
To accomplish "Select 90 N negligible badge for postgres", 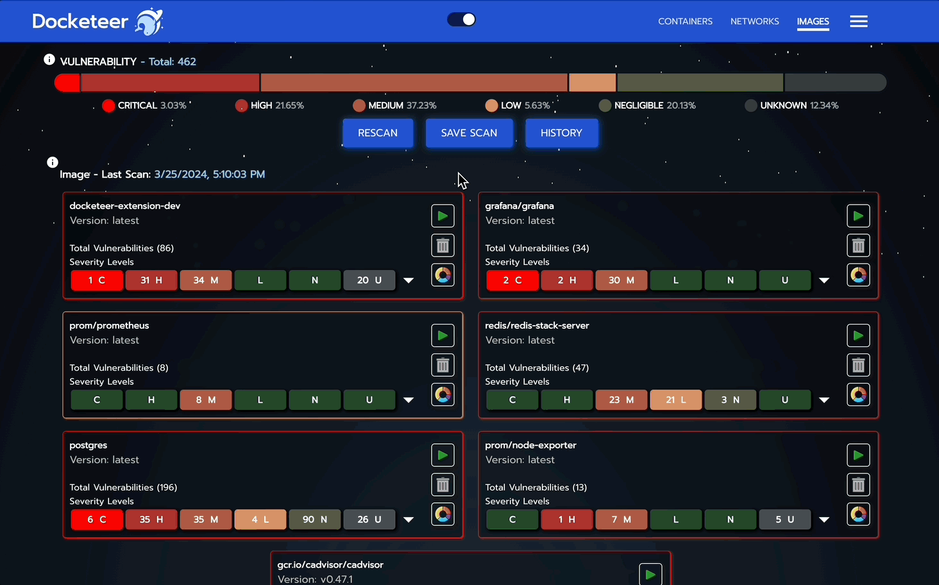I will [x=315, y=520].
